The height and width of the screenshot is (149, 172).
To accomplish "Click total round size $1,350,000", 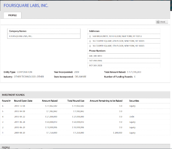I will tap(79, 133).
